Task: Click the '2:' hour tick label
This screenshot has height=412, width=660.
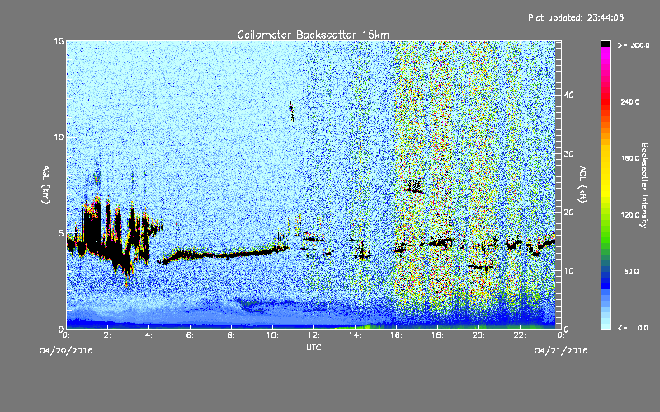Action: pyautogui.click(x=108, y=335)
